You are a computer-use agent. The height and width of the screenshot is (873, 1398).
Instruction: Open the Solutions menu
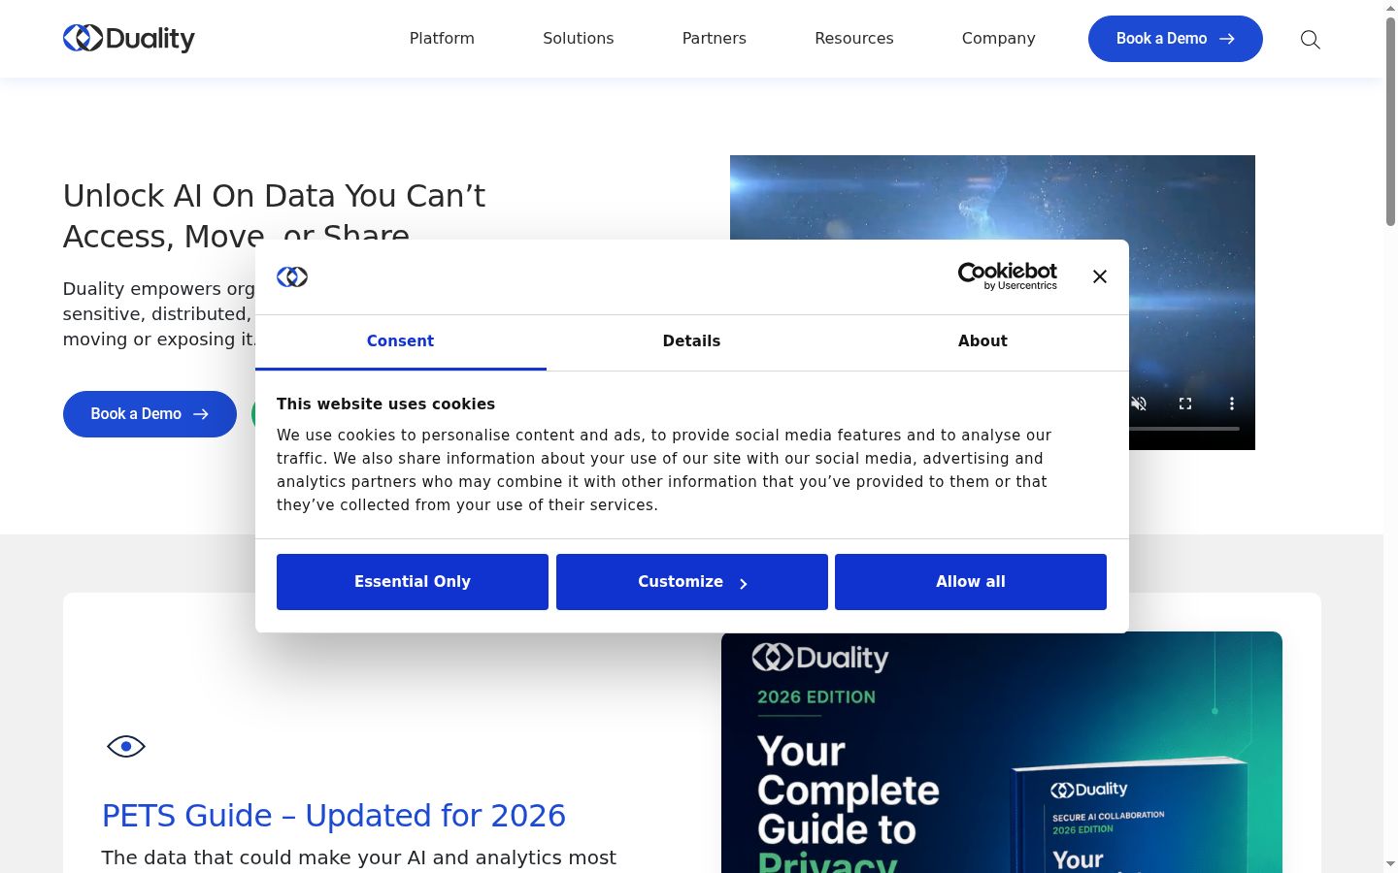point(579,38)
